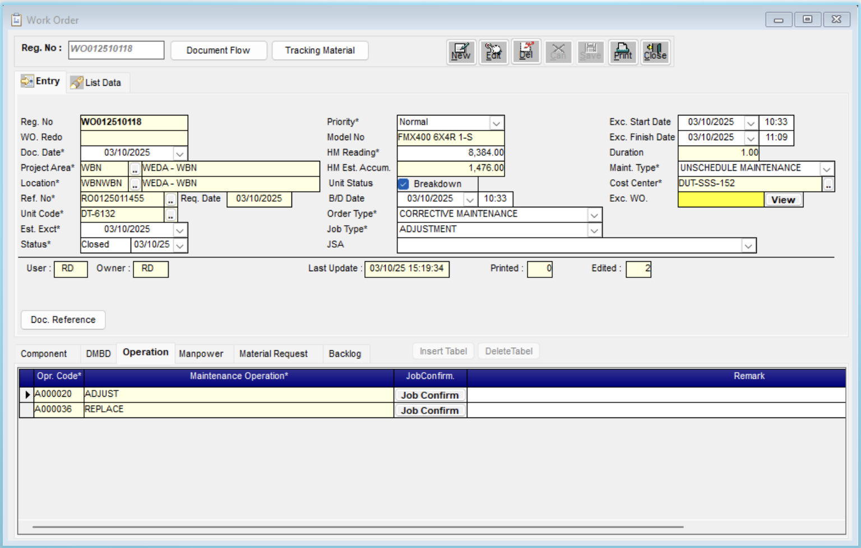This screenshot has width=861, height=548.
Task: Select the Operation tab
Action: point(146,352)
